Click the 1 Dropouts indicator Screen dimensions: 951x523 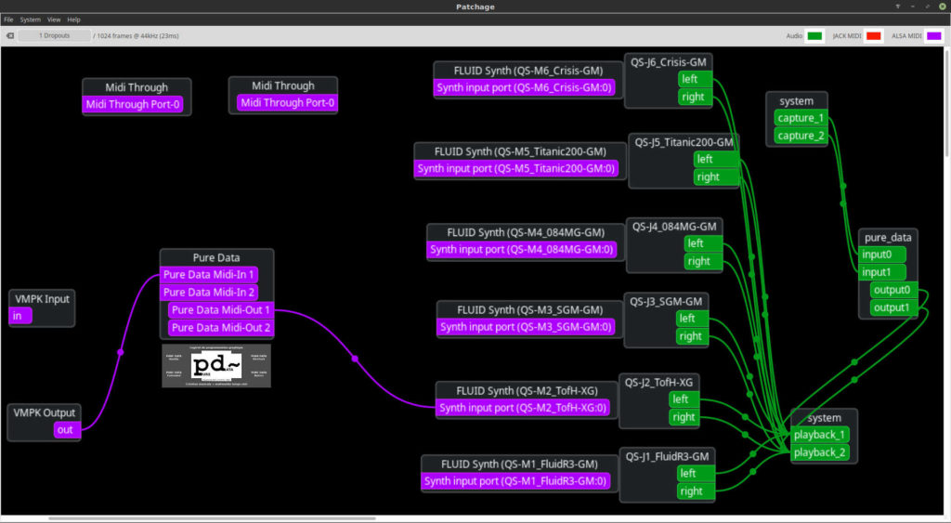(54, 36)
